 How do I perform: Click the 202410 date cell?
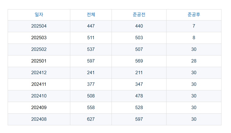click(39, 96)
